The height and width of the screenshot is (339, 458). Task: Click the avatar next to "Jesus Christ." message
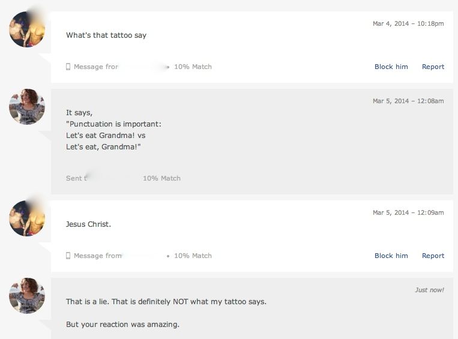pyautogui.click(x=27, y=218)
